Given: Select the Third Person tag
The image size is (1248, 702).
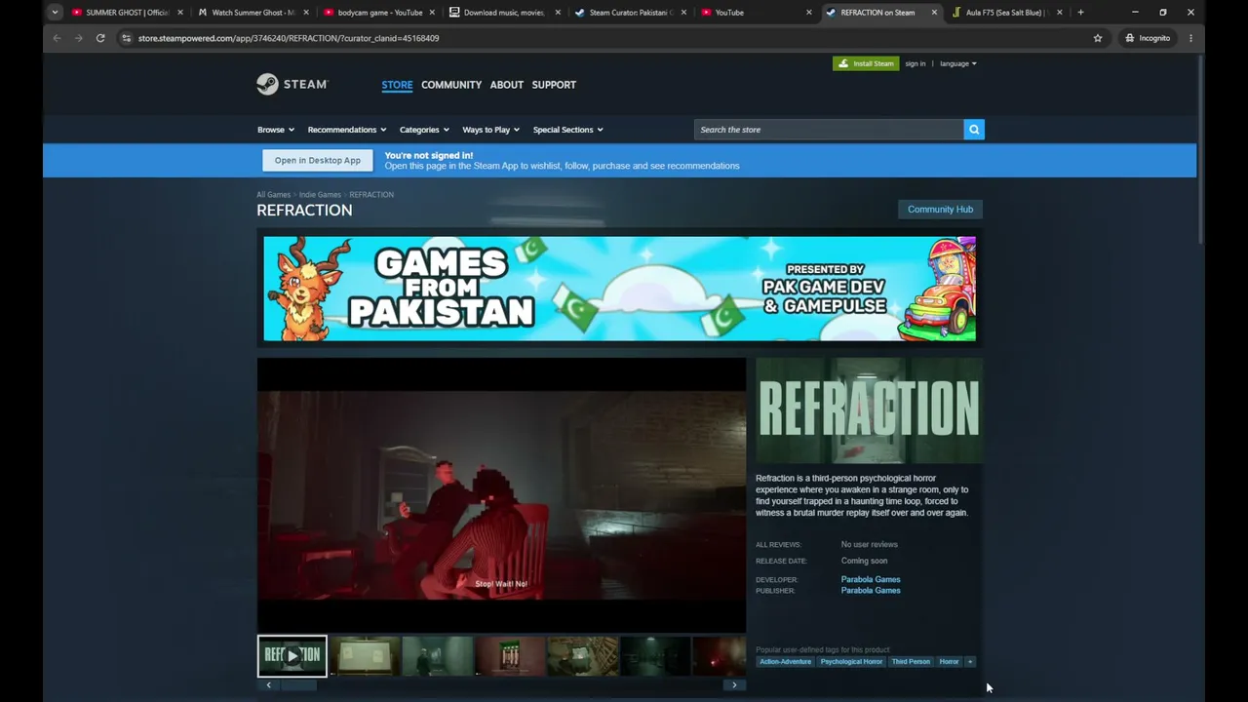Looking at the screenshot, I should click(911, 662).
